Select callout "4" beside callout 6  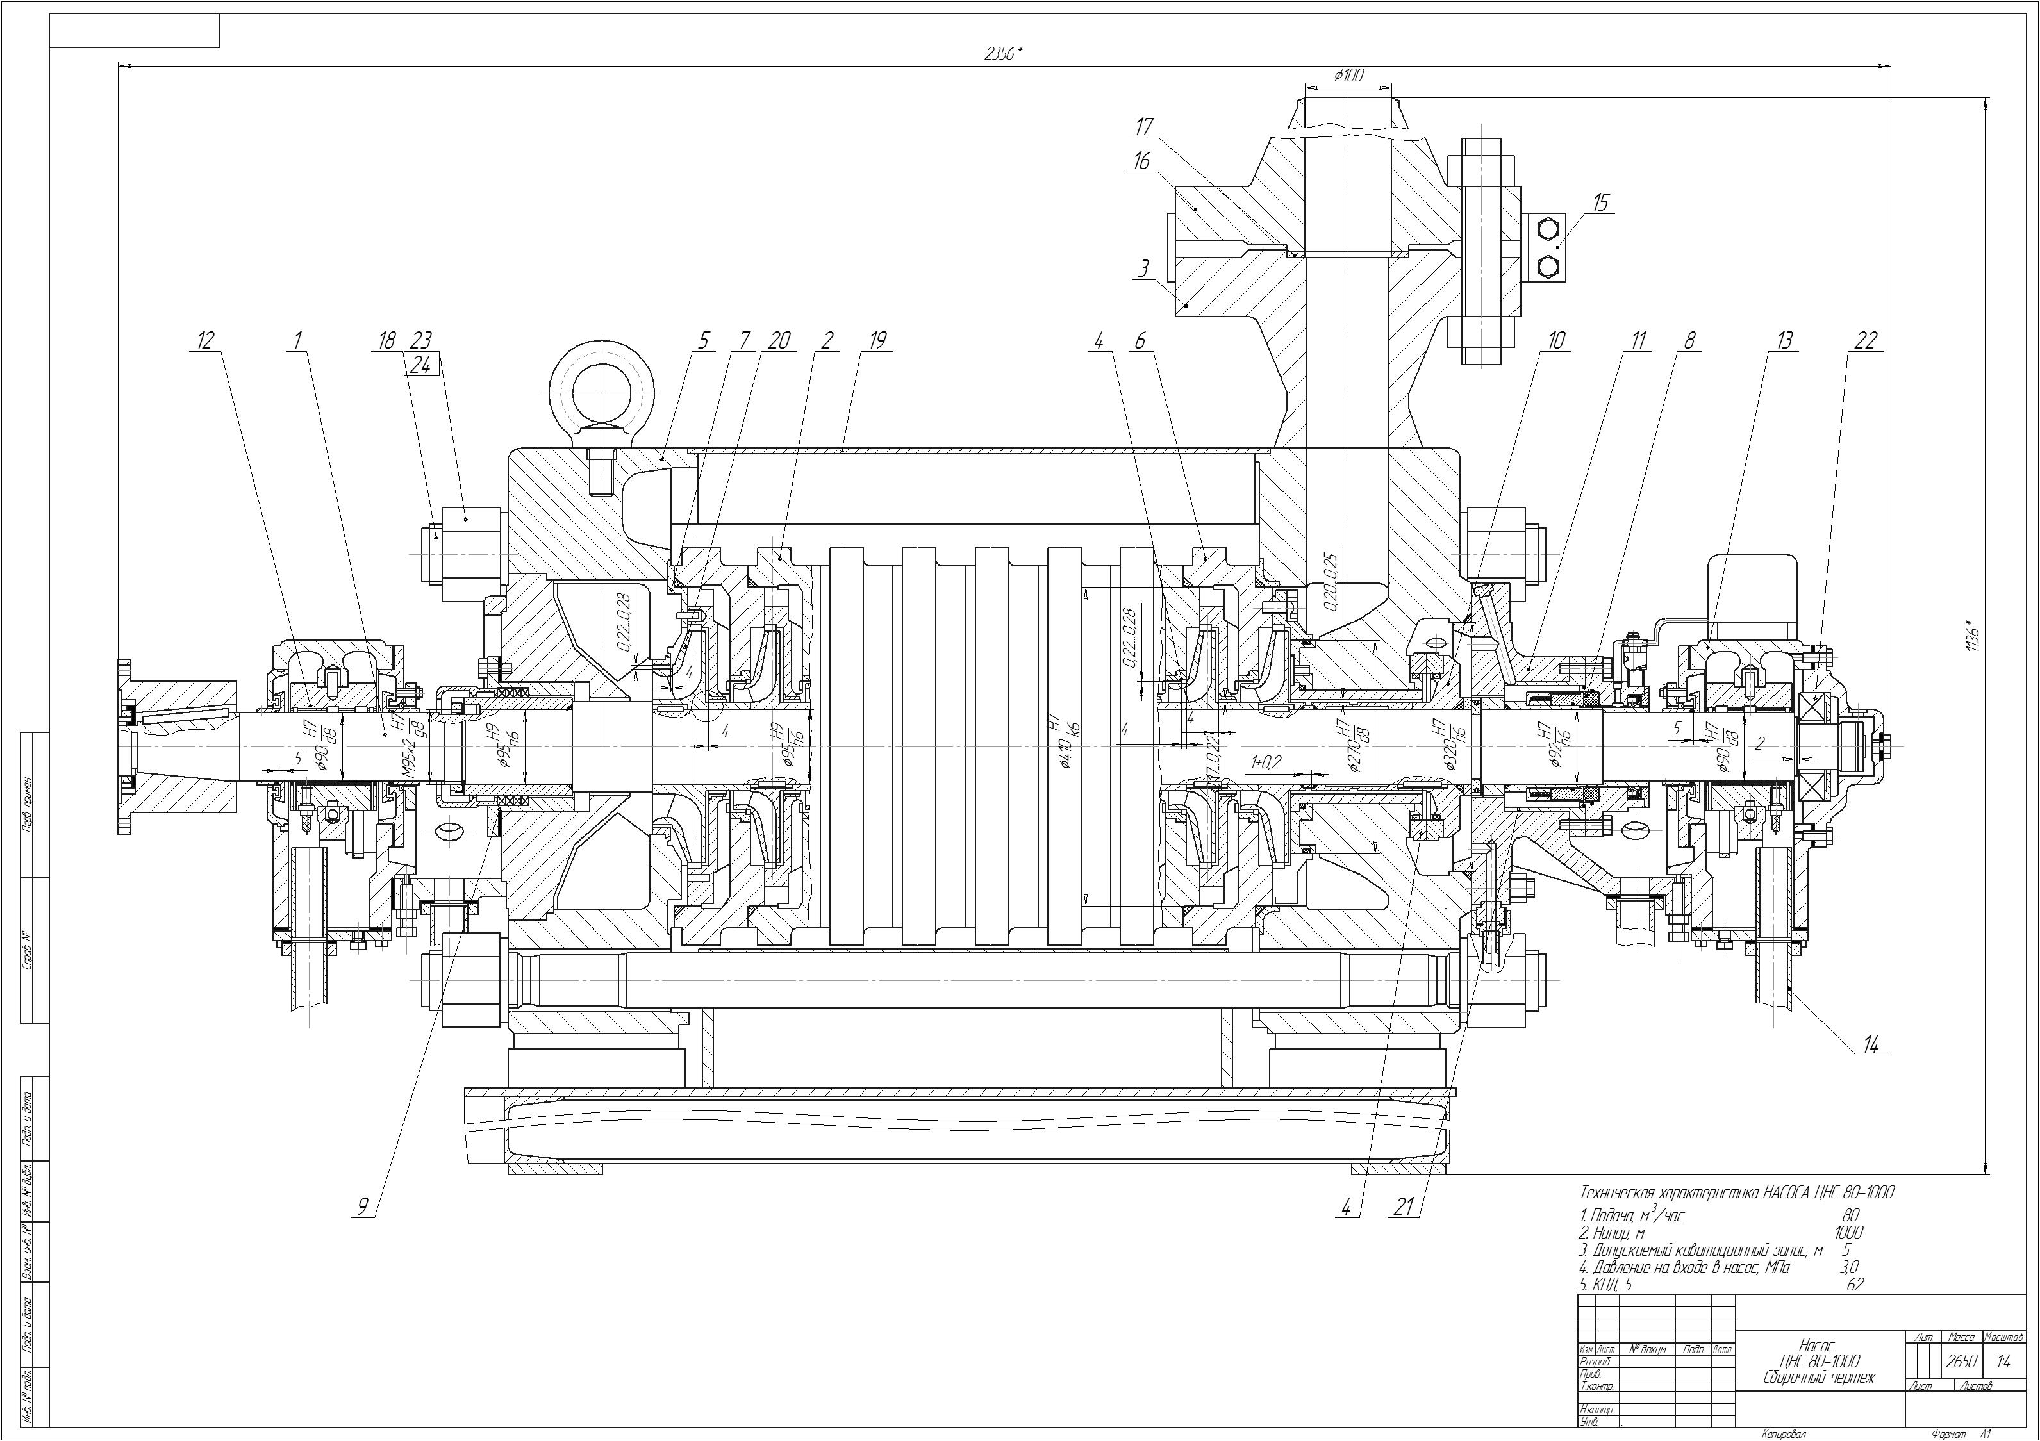coord(1099,340)
